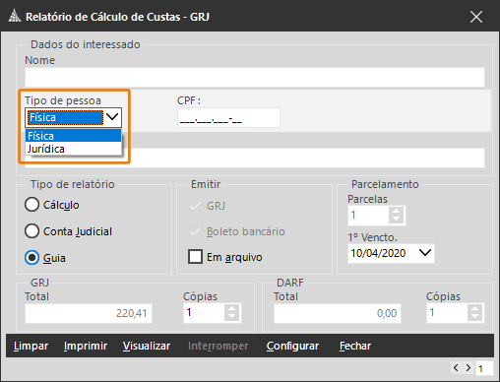This screenshot has height=382, width=500.
Task: Click the 10/04/2020 date text
Action: pyautogui.click(x=378, y=253)
